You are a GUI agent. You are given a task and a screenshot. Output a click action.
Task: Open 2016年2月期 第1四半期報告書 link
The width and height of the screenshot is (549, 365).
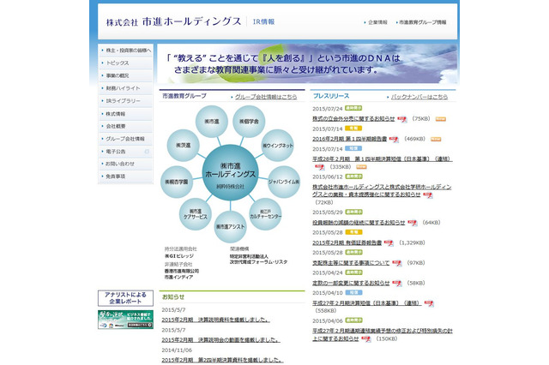349,139
